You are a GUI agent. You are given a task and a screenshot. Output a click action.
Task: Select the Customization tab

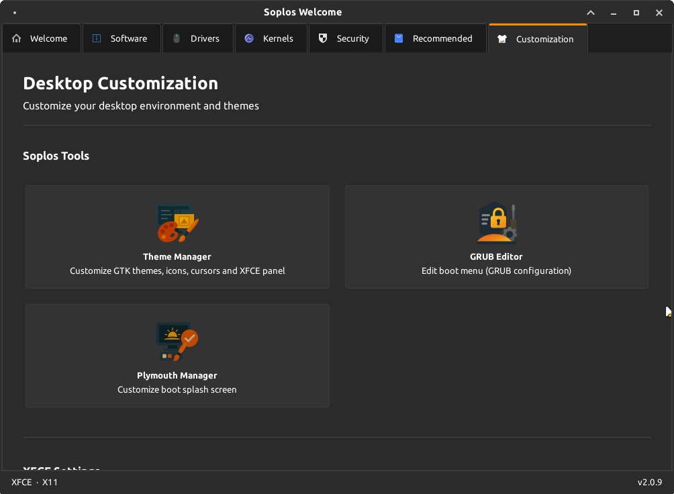[538, 39]
